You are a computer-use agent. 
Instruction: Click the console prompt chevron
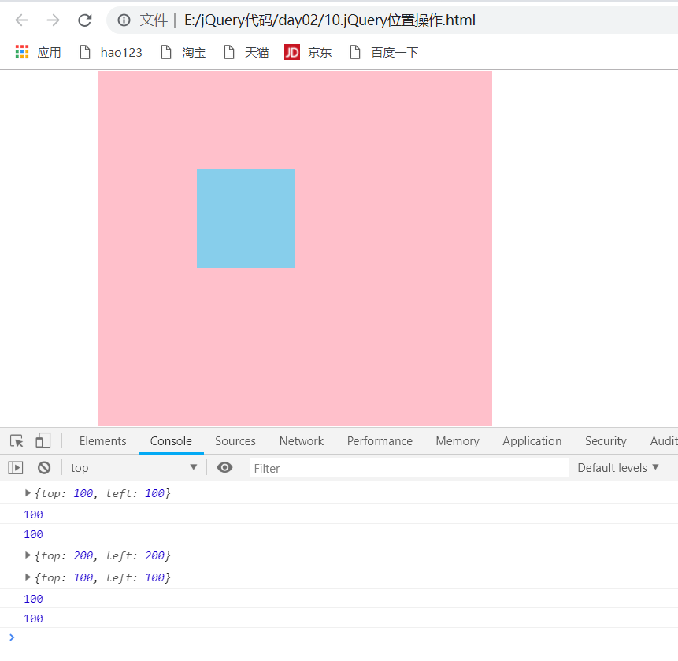pos(12,637)
